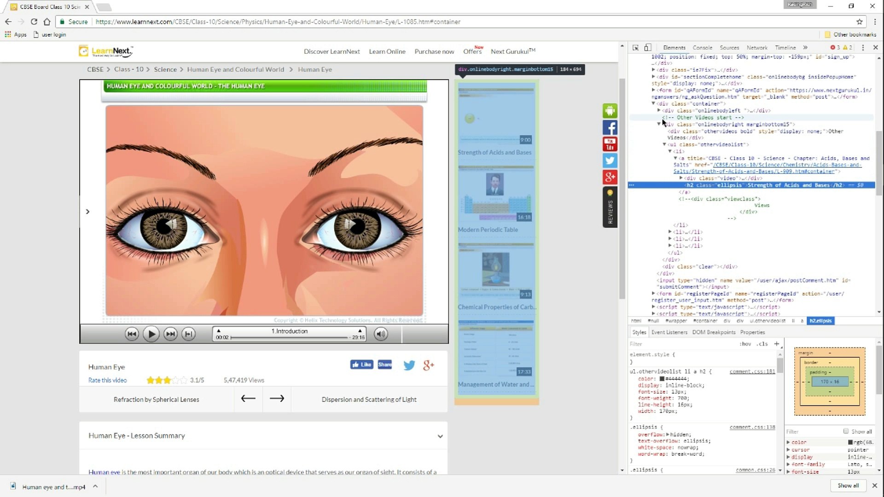Open the Android app icon in side bar
Viewport: 884px width, 497px height.
610,110
